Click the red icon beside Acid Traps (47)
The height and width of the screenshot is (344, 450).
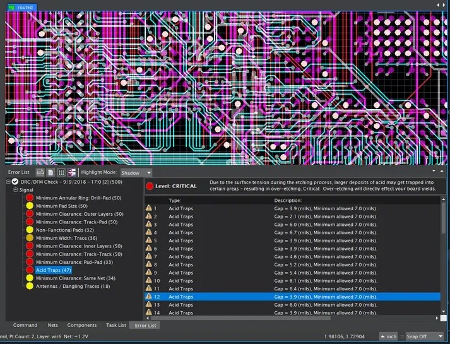(x=30, y=270)
